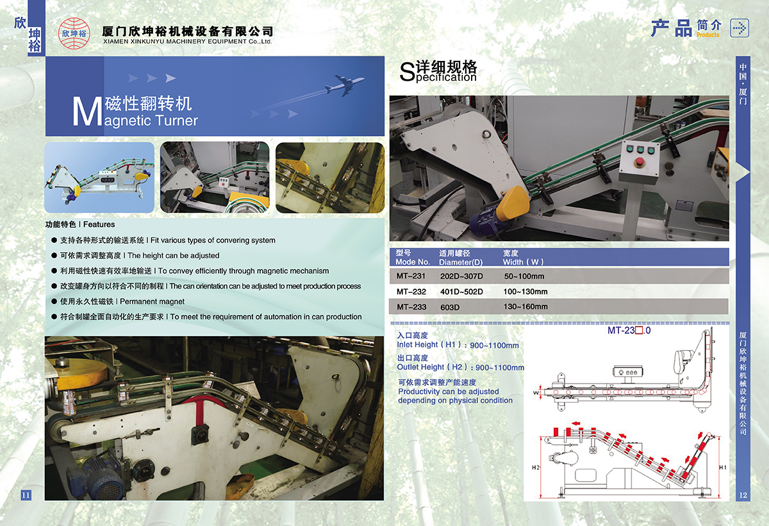The width and height of the screenshot is (769, 526).
Task: Open the third close-up conveyor thumbnail
Action: (x=329, y=178)
